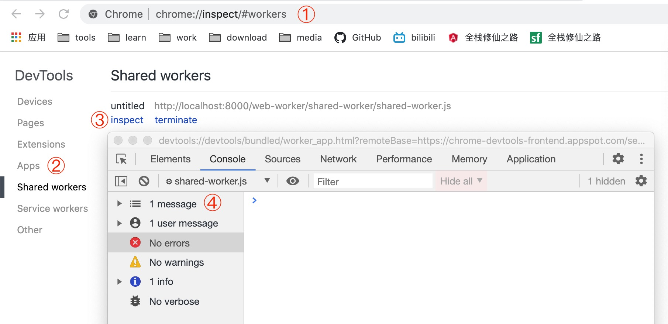Open console settings gear next to hidden count
The height and width of the screenshot is (324, 668).
[641, 181]
